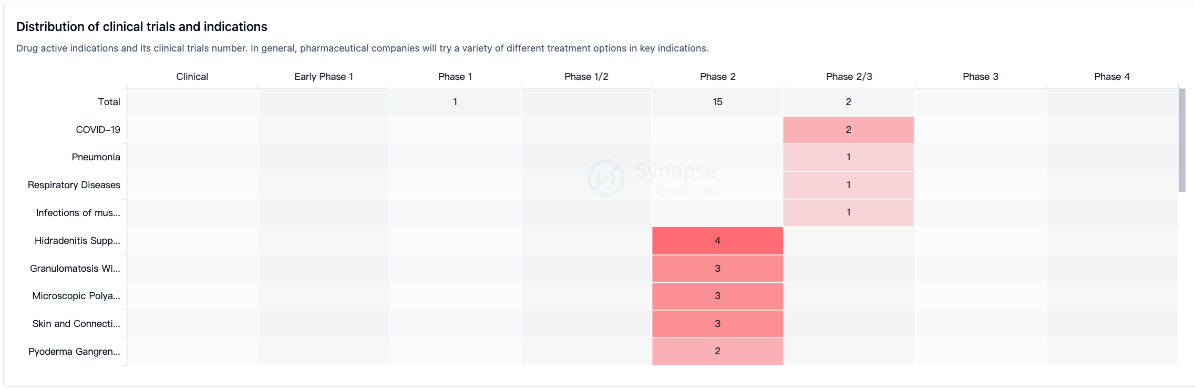
Task: Click the Phase 2 column header
Action: click(717, 77)
